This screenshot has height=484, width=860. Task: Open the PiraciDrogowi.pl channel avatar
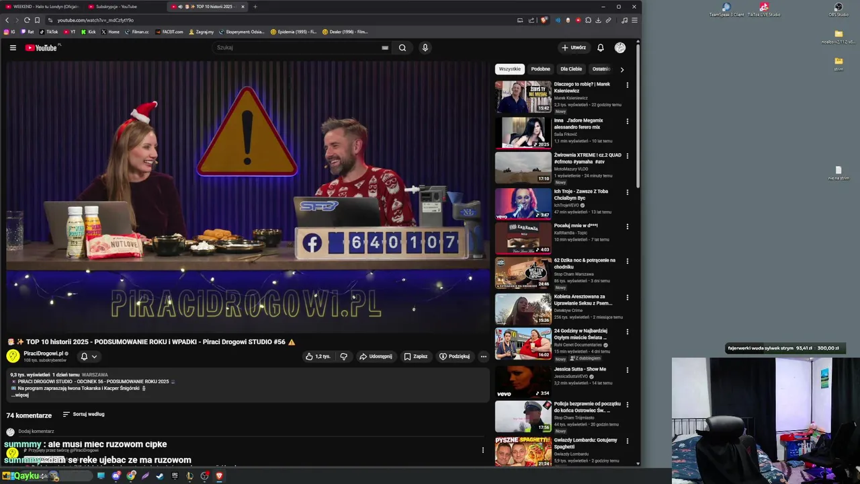[13, 356]
